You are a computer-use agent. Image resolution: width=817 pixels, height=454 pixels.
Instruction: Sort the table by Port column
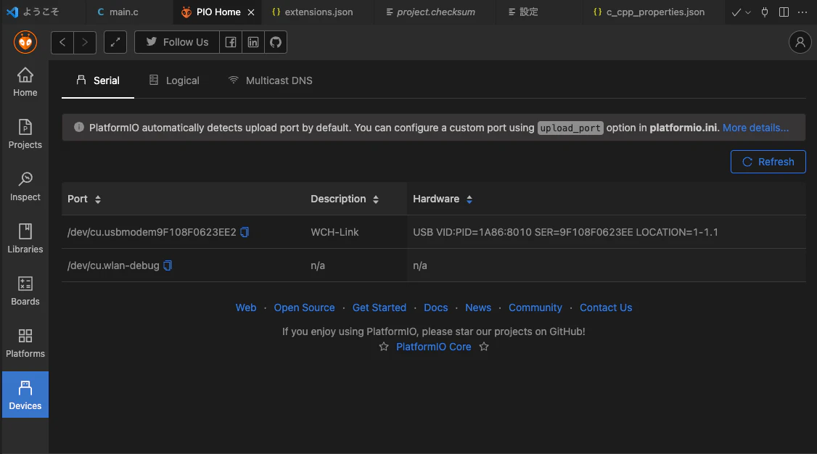coord(98,199)
